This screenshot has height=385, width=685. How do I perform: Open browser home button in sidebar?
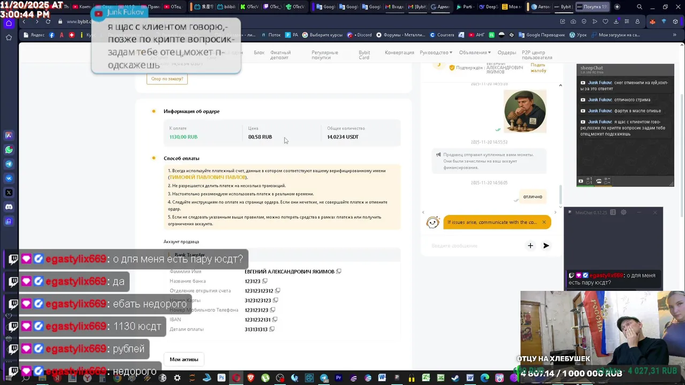click(9, 24)
